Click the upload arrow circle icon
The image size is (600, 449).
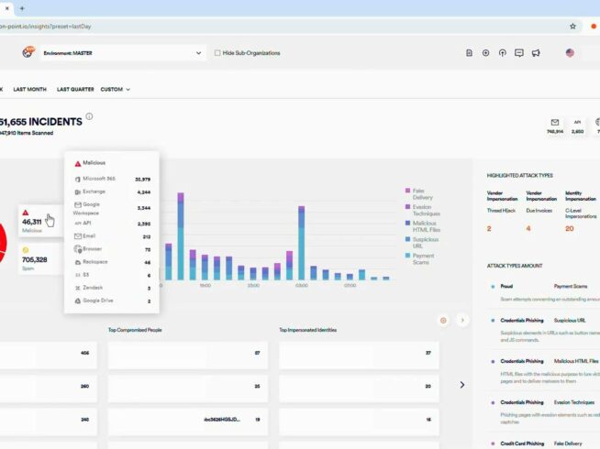503,53
